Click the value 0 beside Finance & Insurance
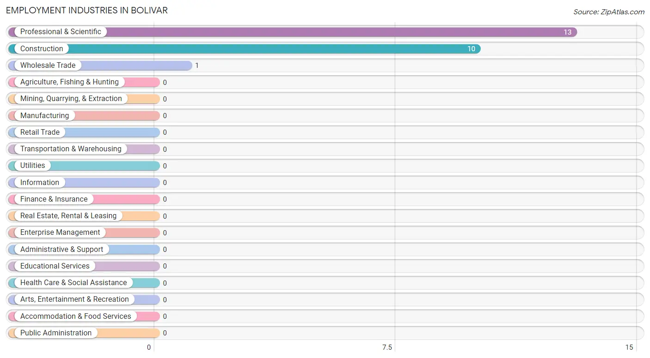This screenshot has width=650, height=358. pos(165,199)
